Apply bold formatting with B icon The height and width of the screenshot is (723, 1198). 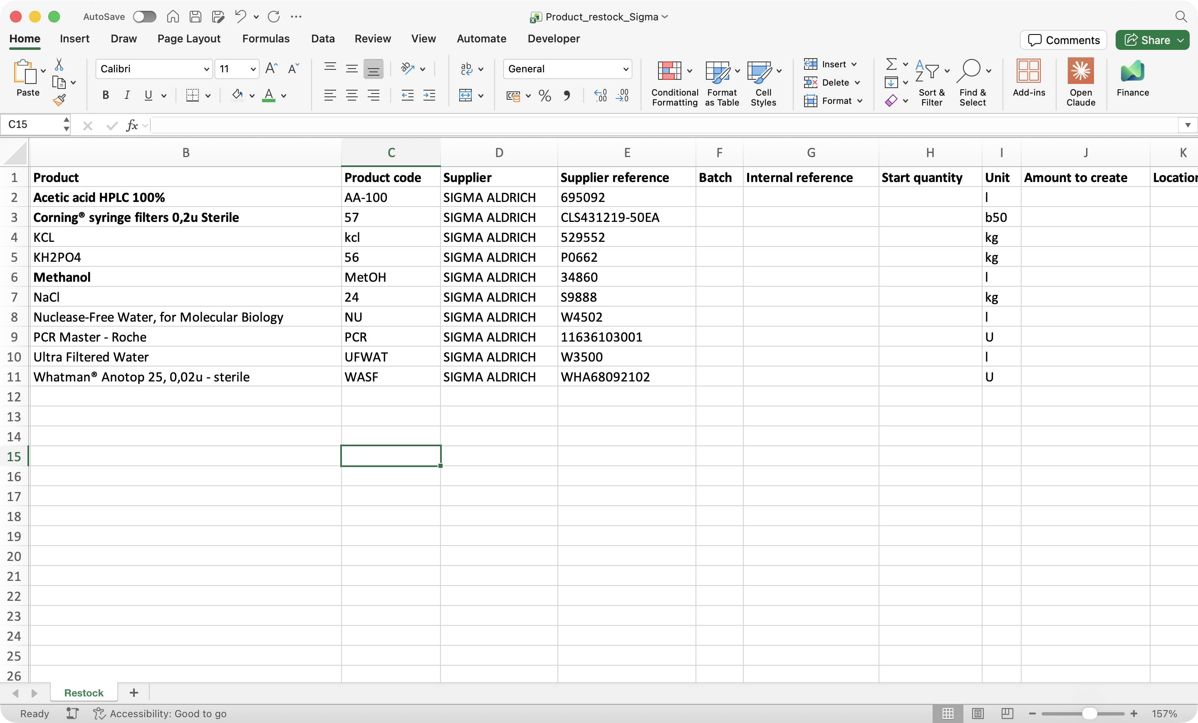106,95
